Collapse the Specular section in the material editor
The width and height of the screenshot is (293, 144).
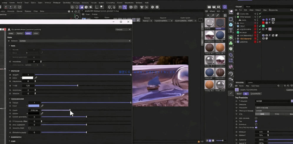click(x=10, y=71)
